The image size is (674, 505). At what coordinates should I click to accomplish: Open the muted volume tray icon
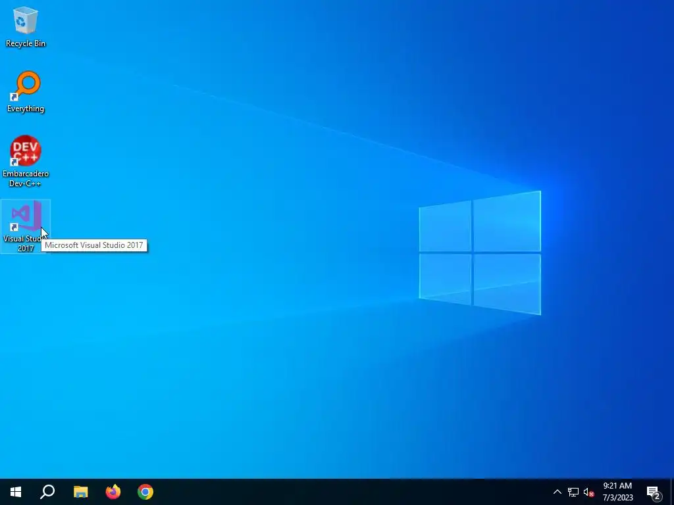pos(588,492)
